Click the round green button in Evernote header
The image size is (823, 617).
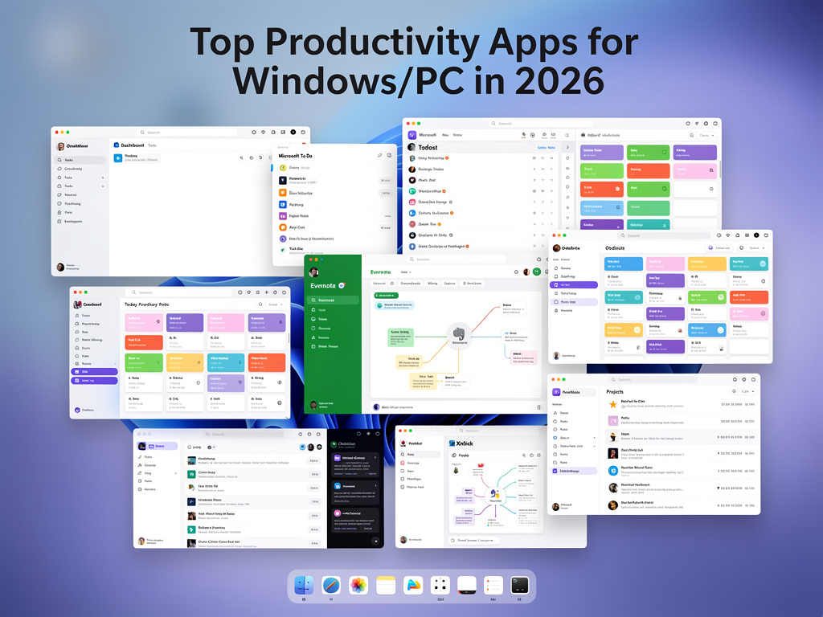click(536, 272)
